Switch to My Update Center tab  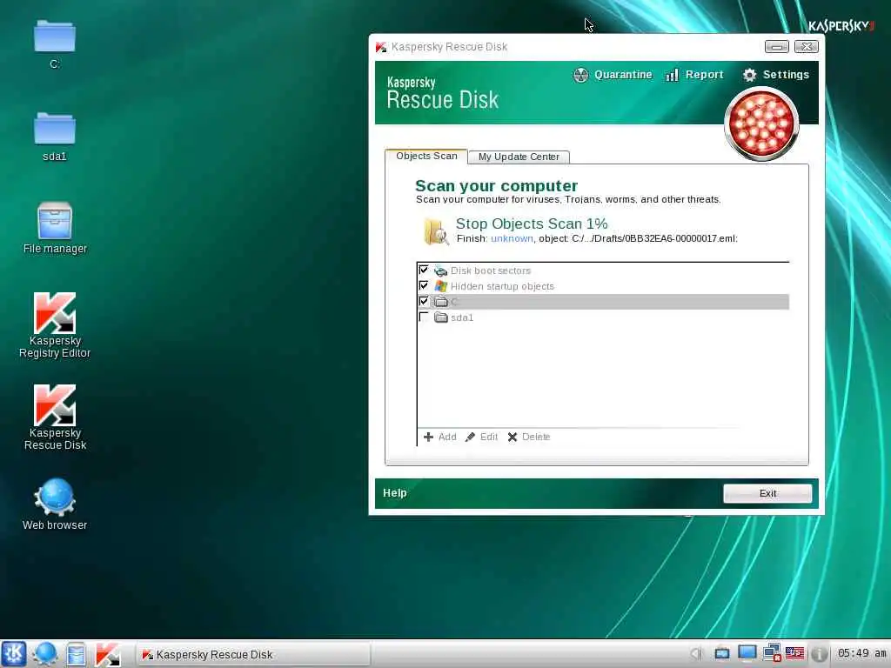point(519,157)
